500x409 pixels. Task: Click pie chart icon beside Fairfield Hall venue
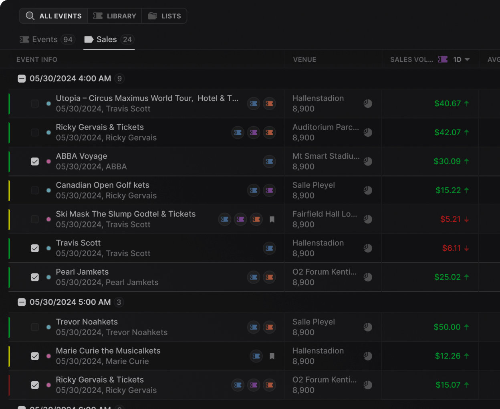point(368,219)
